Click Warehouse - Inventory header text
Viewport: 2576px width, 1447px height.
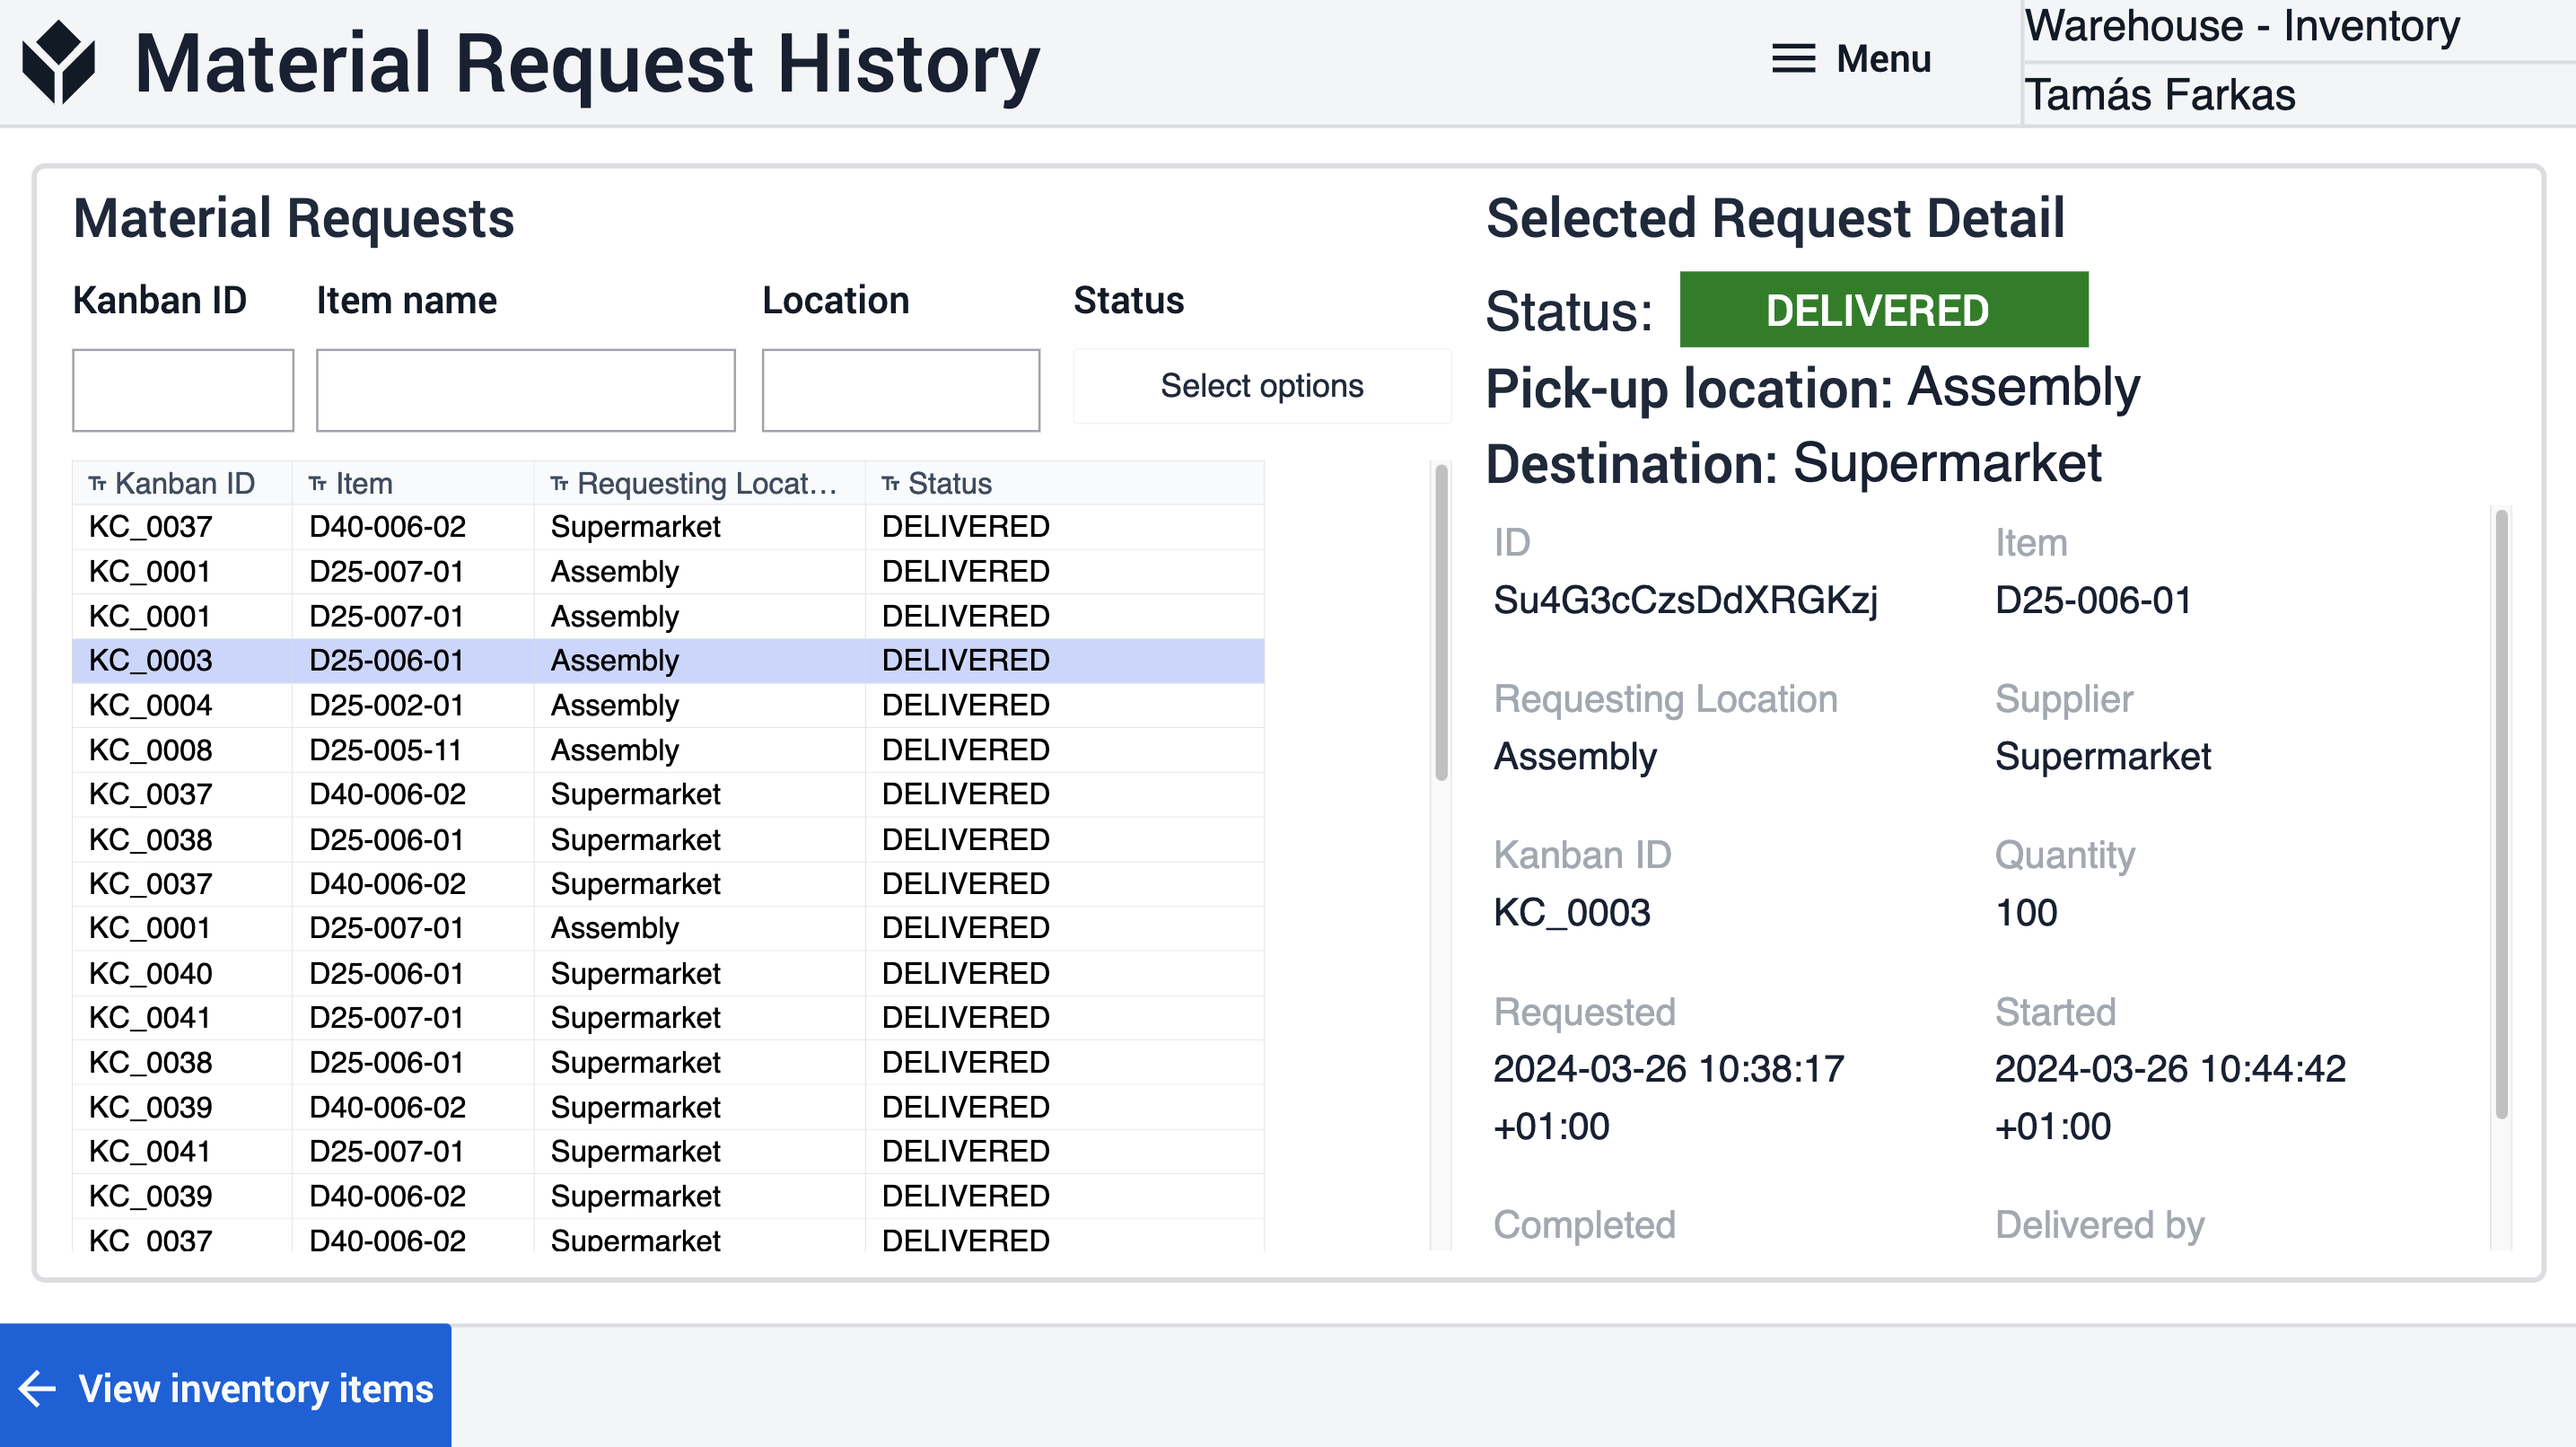tap(2241, 25)
